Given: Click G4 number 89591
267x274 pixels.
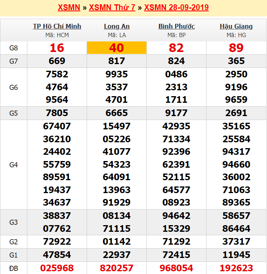Looking at the screenshot, I should pyautogui.click(x=57, y=177).
